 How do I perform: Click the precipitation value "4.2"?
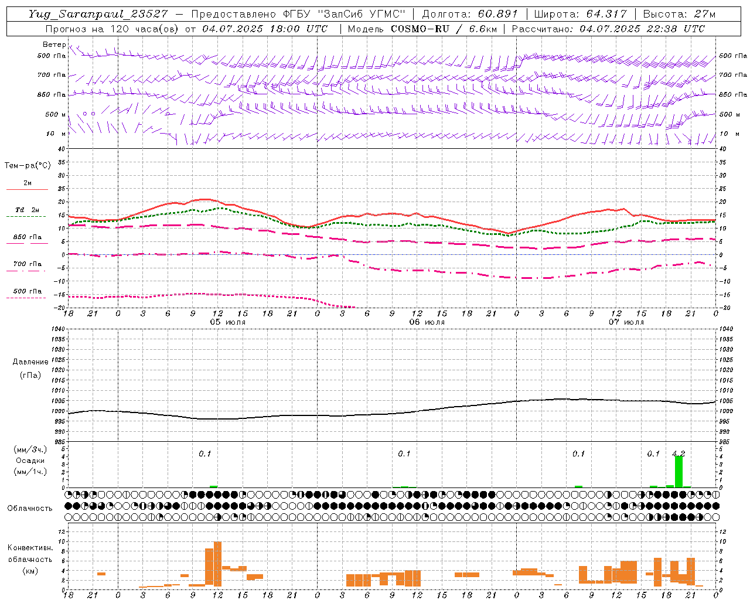click(679, 454)
